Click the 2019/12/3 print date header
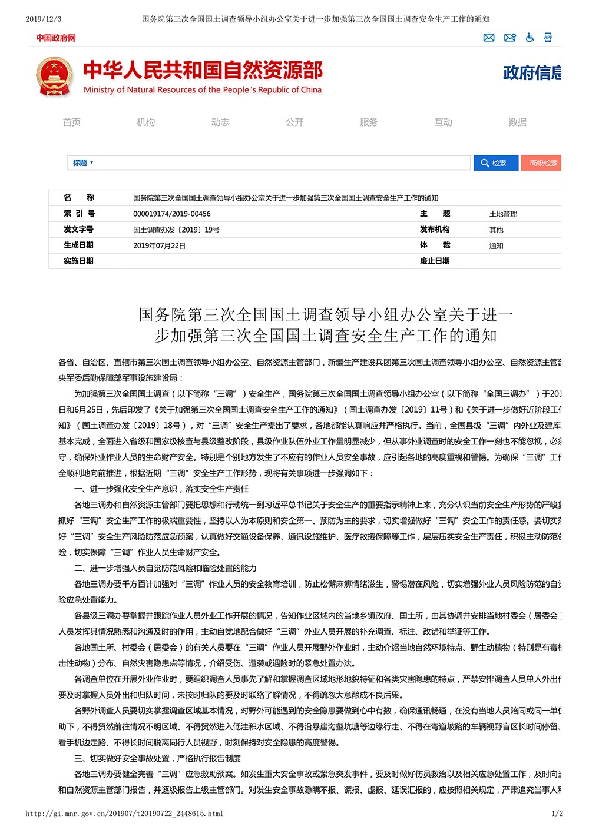The height and width of the screenshot is (833, 589). click(x=43, y=19)
